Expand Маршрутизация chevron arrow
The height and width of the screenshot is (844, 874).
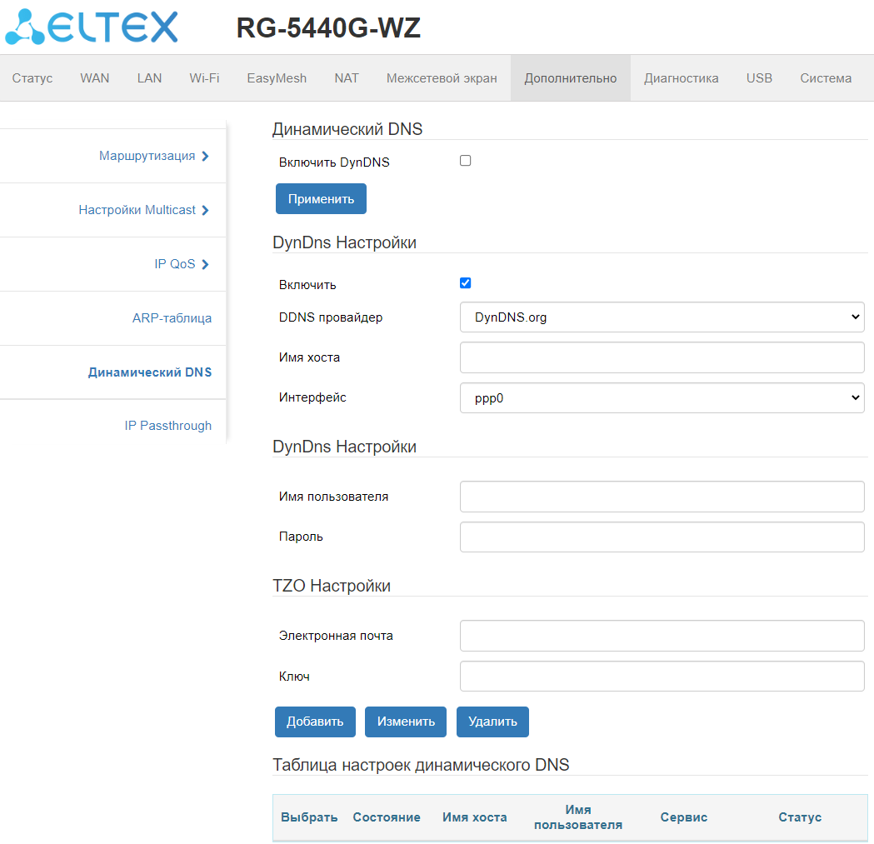pyautogui.click(x=205, y=156)
